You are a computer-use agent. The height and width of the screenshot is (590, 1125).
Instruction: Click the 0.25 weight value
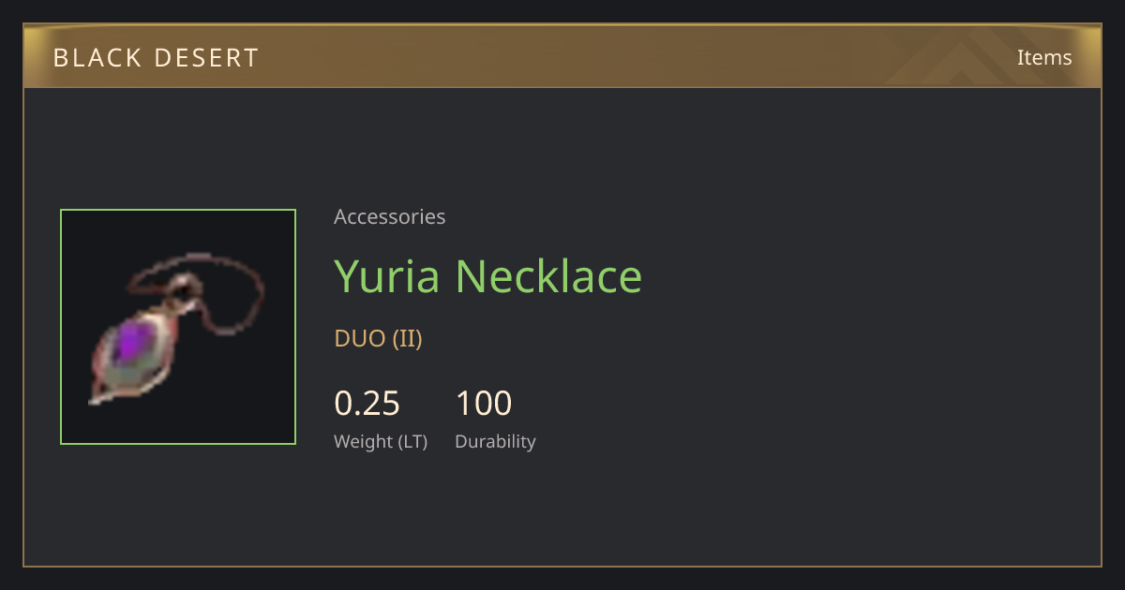[367, 403]
